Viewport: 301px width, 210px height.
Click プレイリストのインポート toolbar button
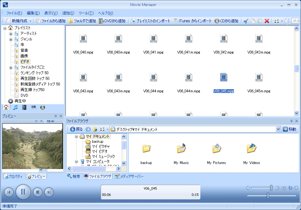pyautogui.click(x=151, y=21)
